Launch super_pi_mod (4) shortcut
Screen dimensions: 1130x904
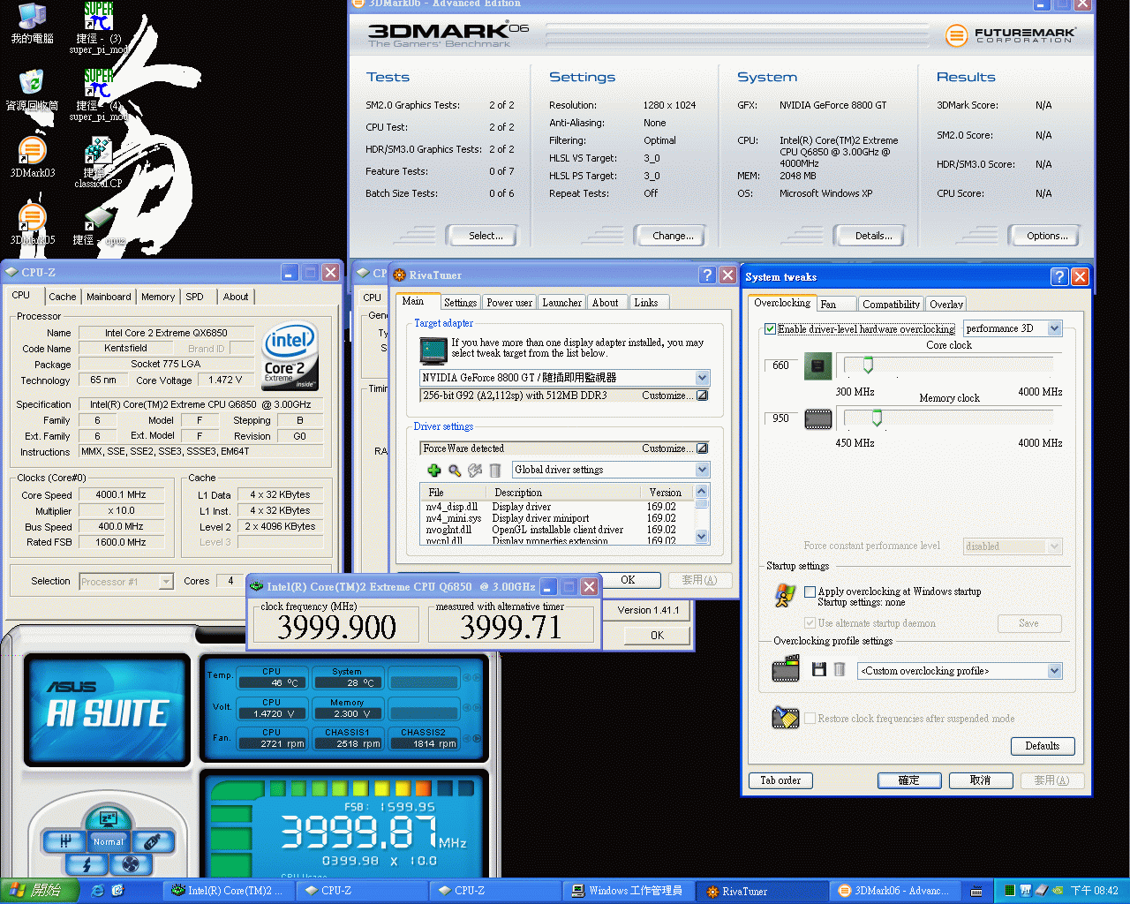tap(98, 94)
